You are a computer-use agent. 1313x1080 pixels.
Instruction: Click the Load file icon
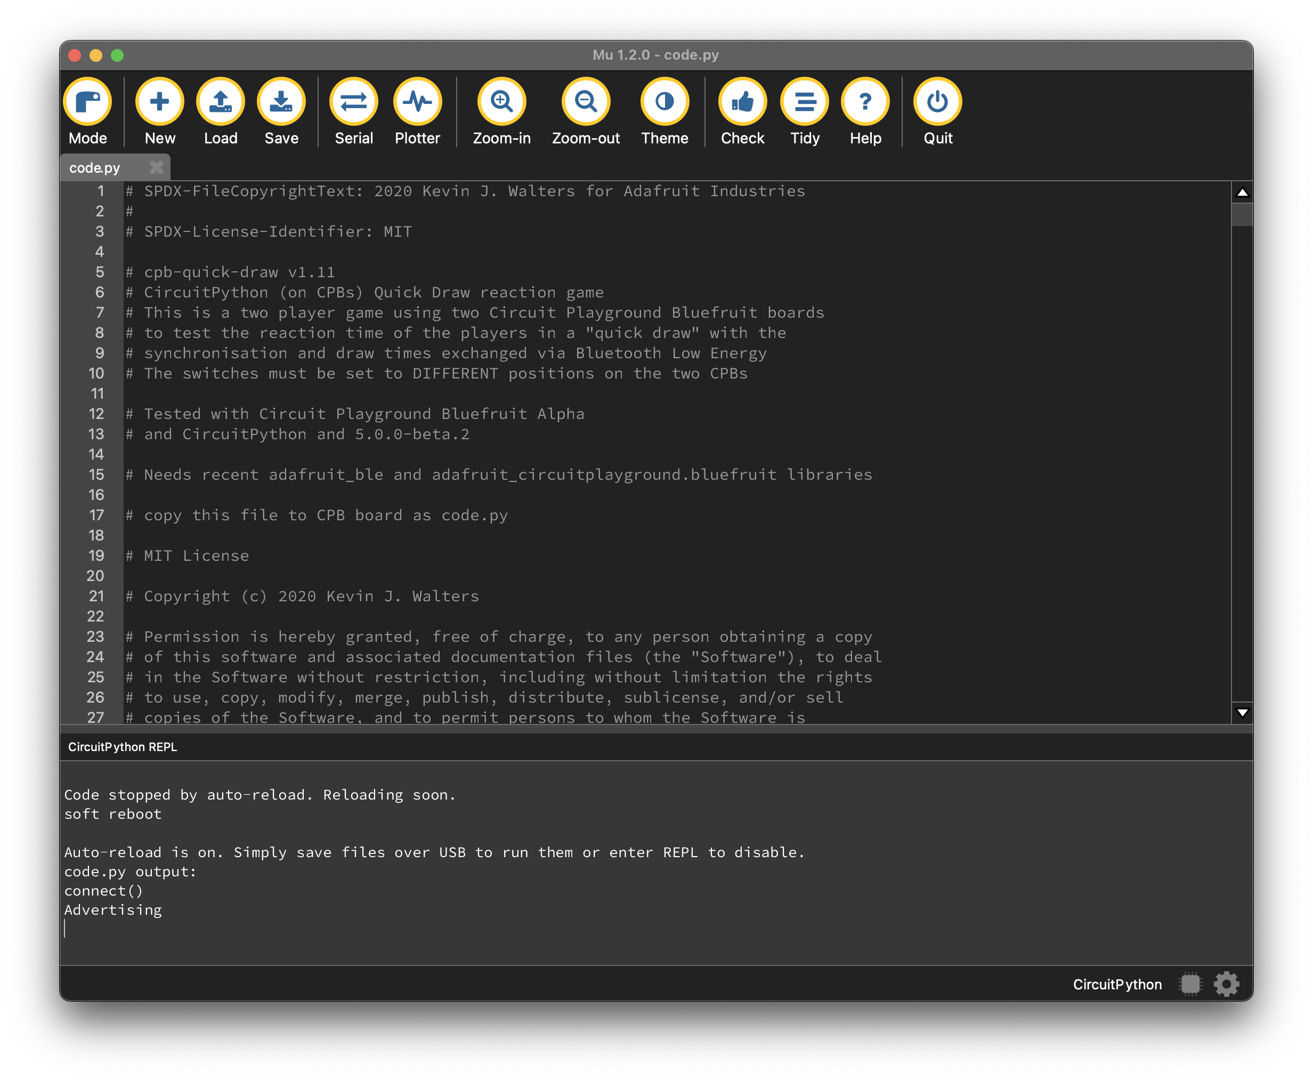pos(220,102)
